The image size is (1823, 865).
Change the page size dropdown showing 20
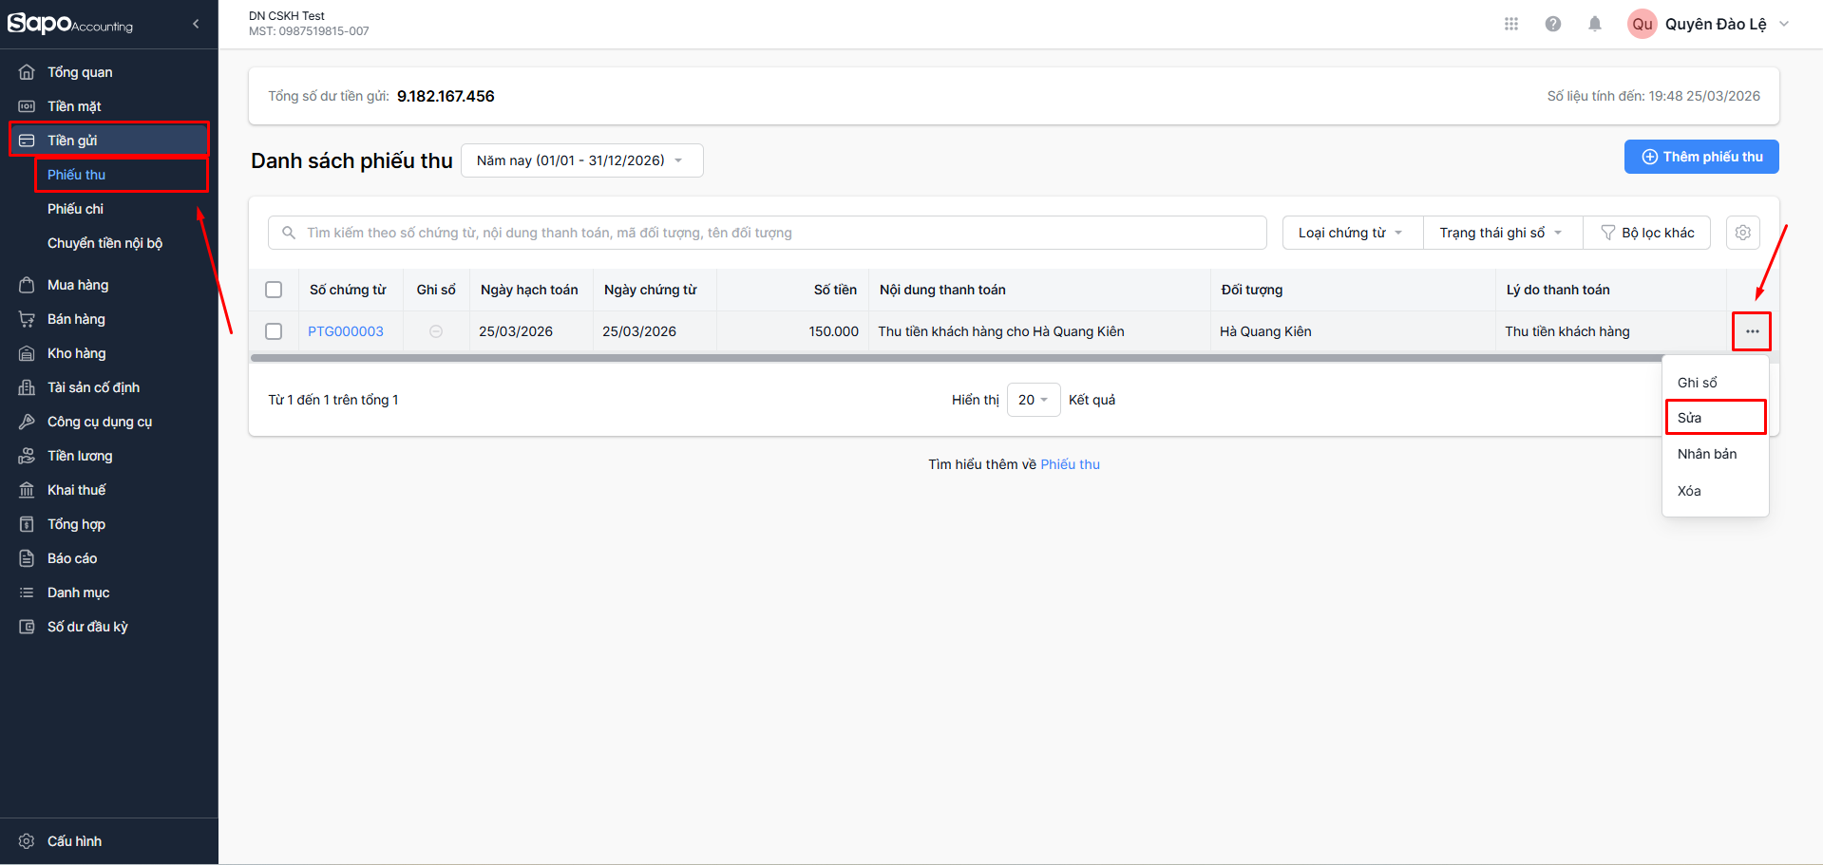coord(1033,400)
